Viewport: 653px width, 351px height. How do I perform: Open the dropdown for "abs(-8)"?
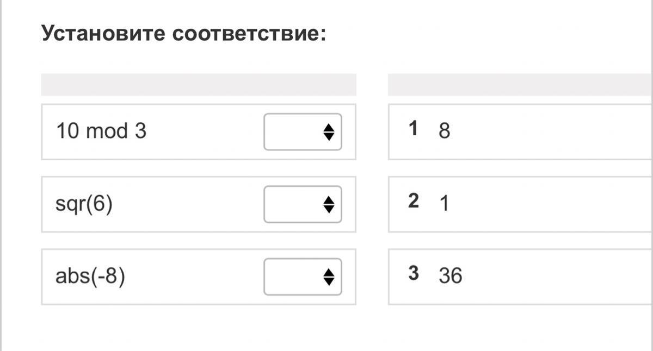[x=302, y=277]
